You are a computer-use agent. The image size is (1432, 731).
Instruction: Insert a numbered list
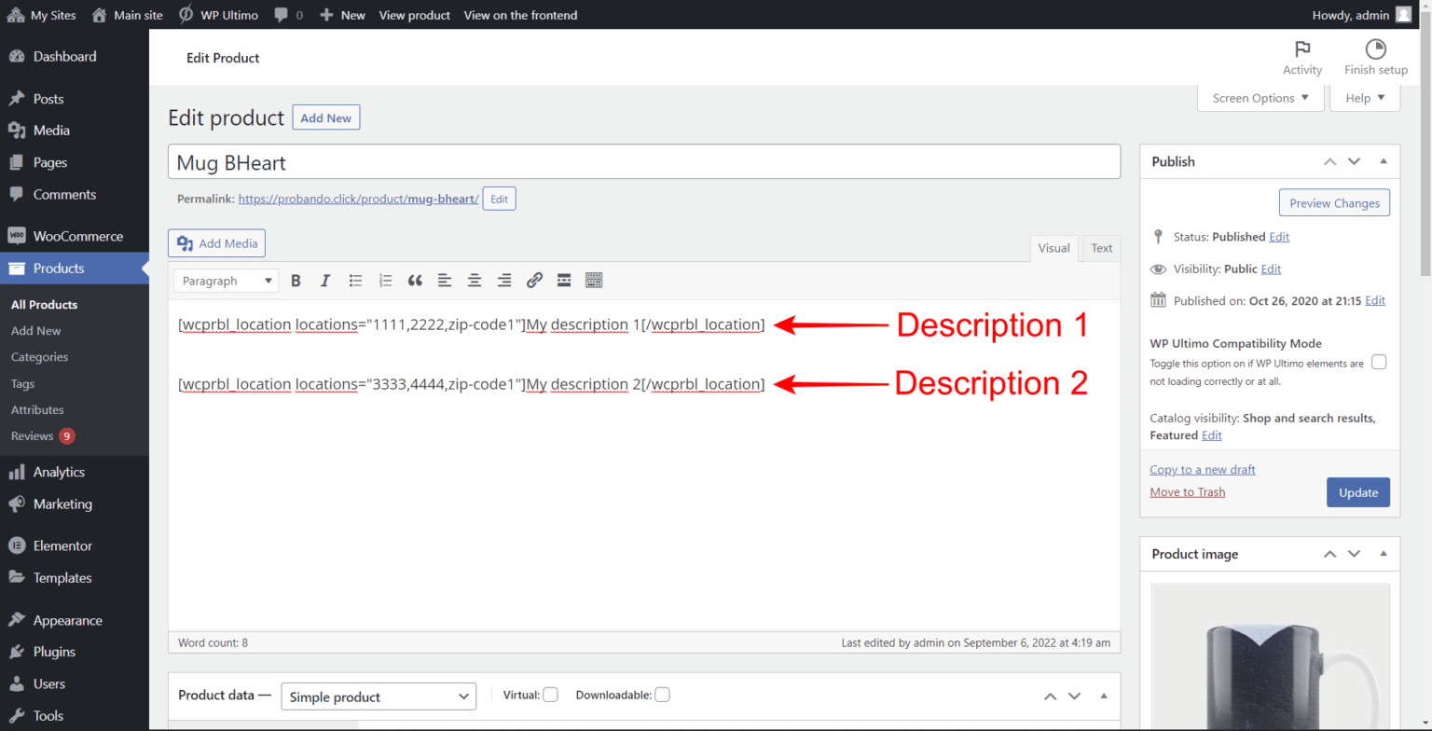pyautogui.click(x=385, y=280)
